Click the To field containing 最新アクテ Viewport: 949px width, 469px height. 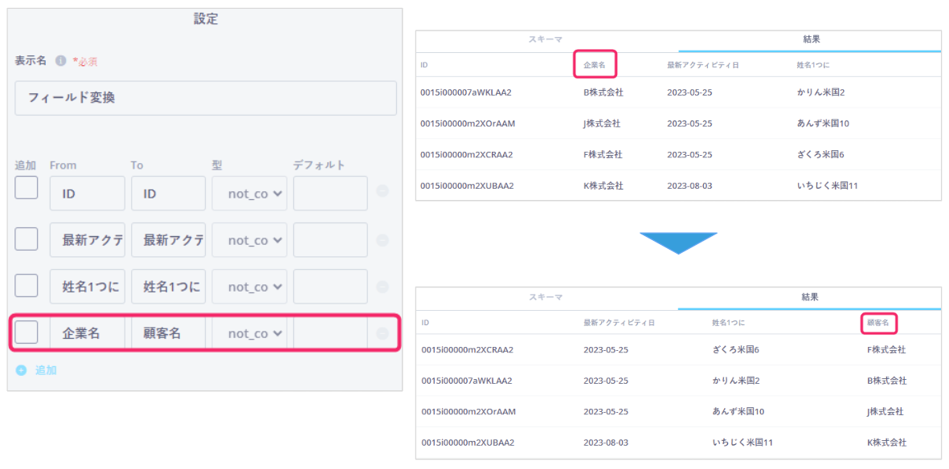[168, 240]
